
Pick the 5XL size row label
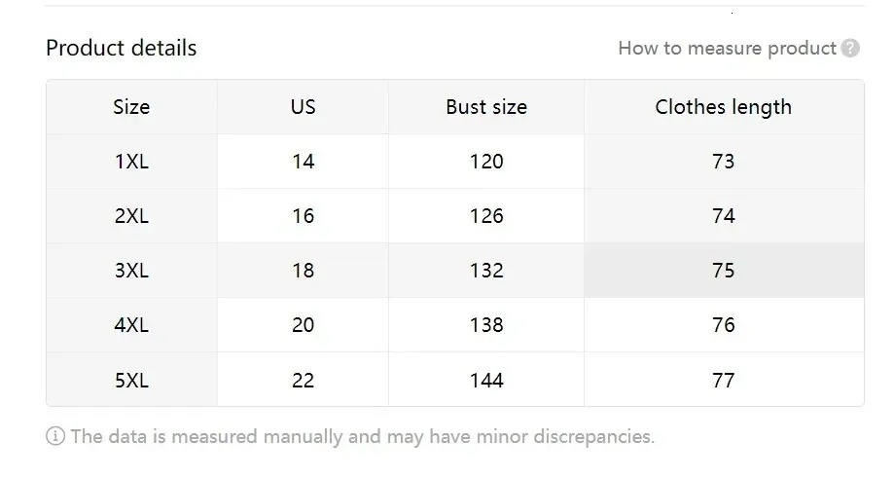point(131,380)
